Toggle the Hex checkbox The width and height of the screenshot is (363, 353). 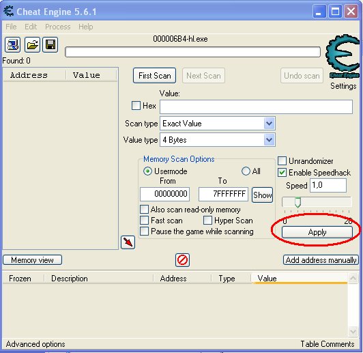point(136,106)
